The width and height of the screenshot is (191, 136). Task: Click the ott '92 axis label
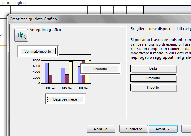pyautogui.click(x=50, y=88)
